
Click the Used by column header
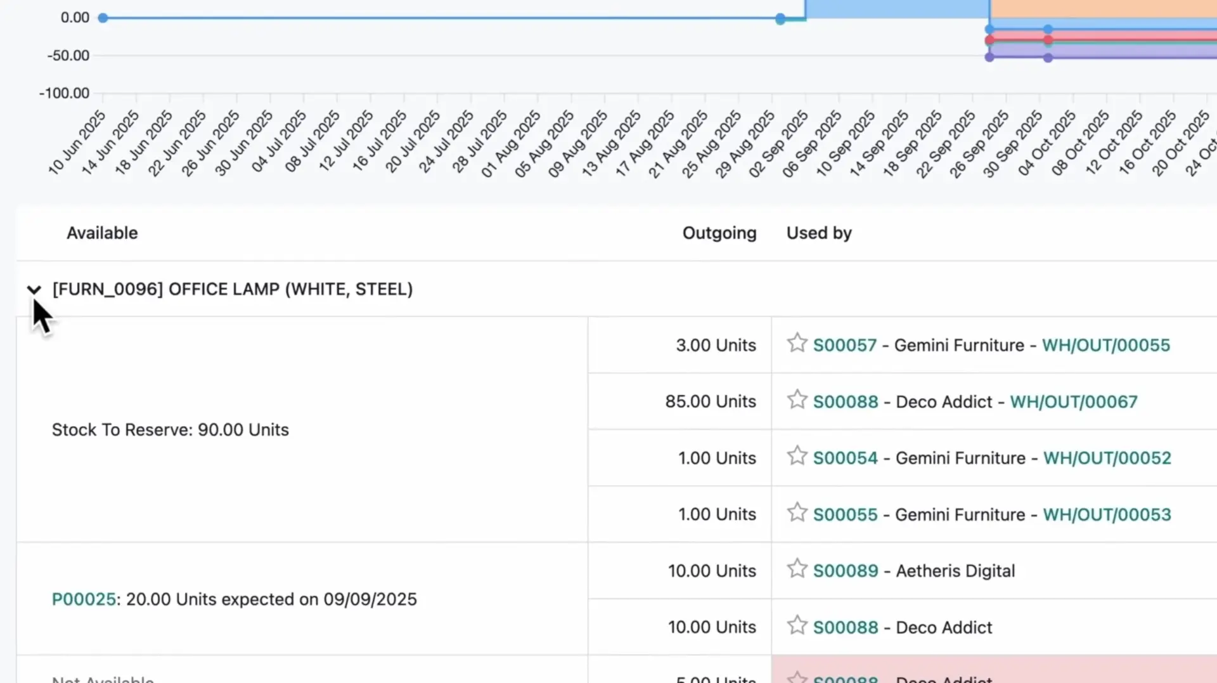818,233
